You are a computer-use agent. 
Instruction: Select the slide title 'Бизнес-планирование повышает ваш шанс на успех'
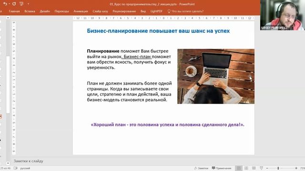tap(158, 31)
